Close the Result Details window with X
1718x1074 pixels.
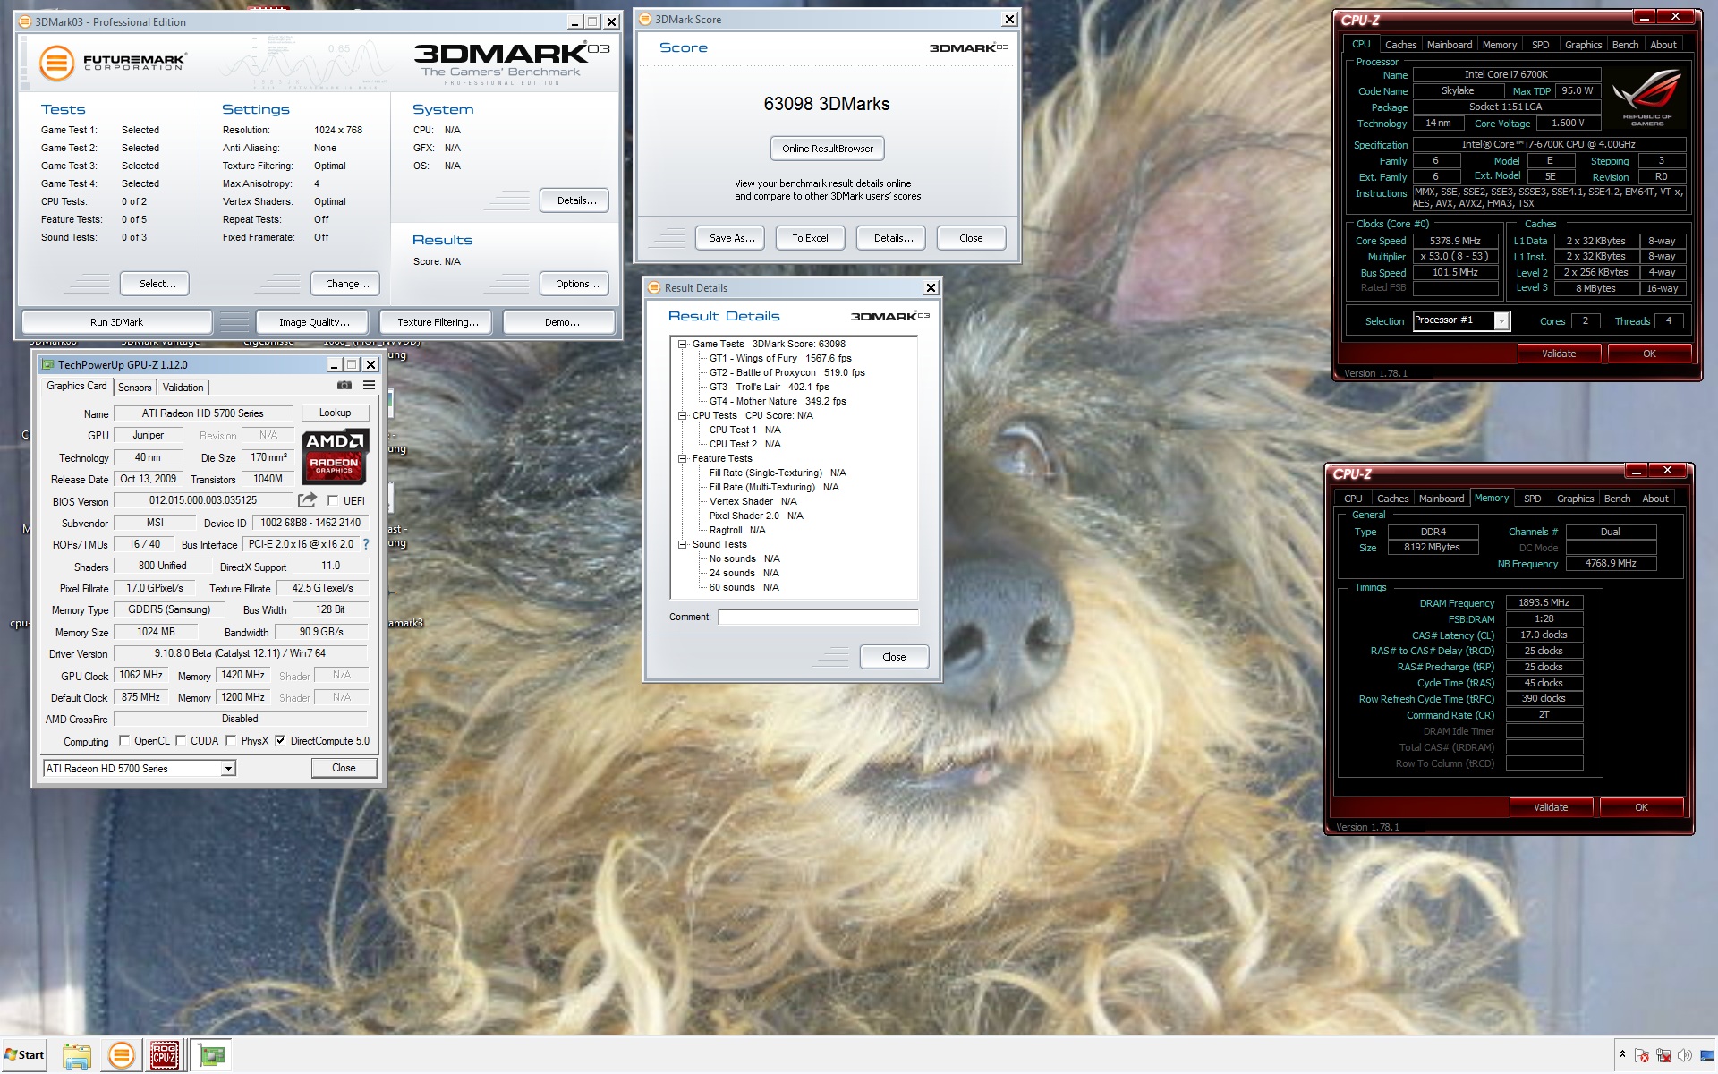click(931, 287)
